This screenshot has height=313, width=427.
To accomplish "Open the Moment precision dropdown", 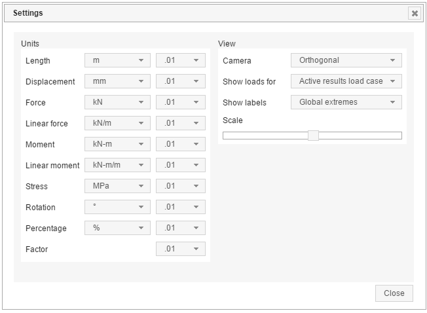I will pos(181,144).
